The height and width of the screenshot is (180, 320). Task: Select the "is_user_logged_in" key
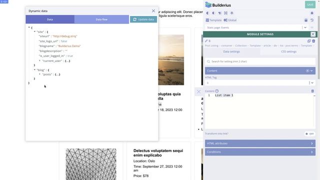52,55
